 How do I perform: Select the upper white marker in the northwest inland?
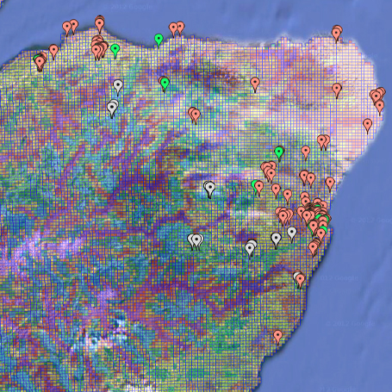point(118,86)
